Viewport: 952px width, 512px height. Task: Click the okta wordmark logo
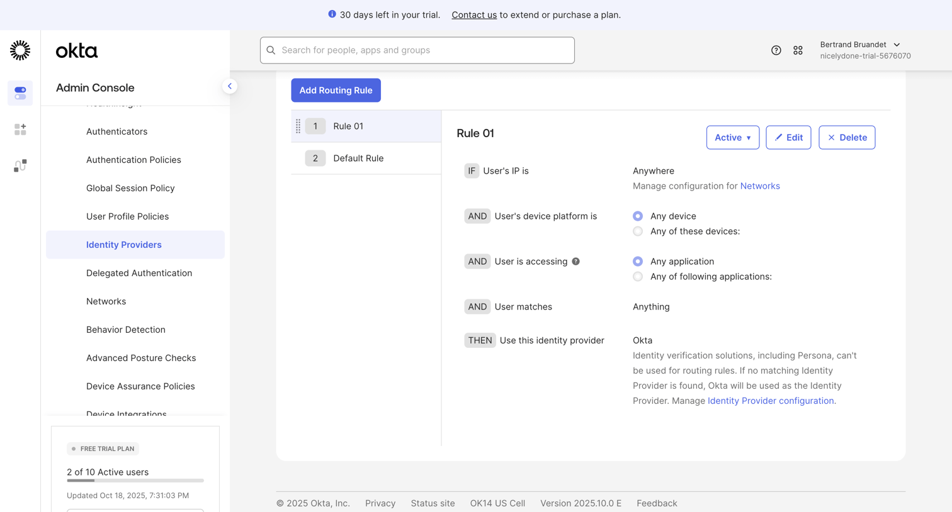77,51
